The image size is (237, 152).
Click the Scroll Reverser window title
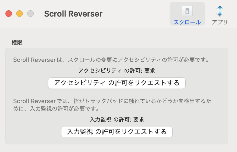tap(73, 14)
